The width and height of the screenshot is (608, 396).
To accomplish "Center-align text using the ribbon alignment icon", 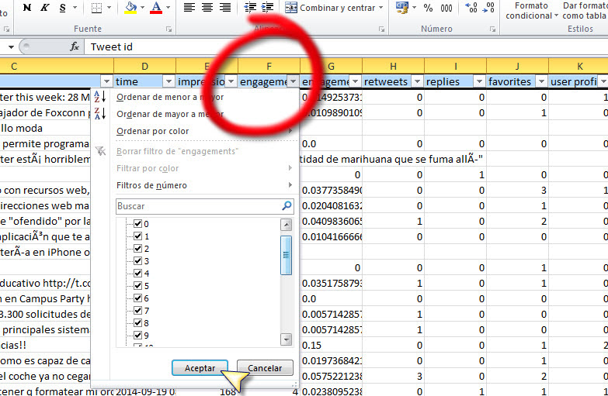I will [x=207, y=8].
